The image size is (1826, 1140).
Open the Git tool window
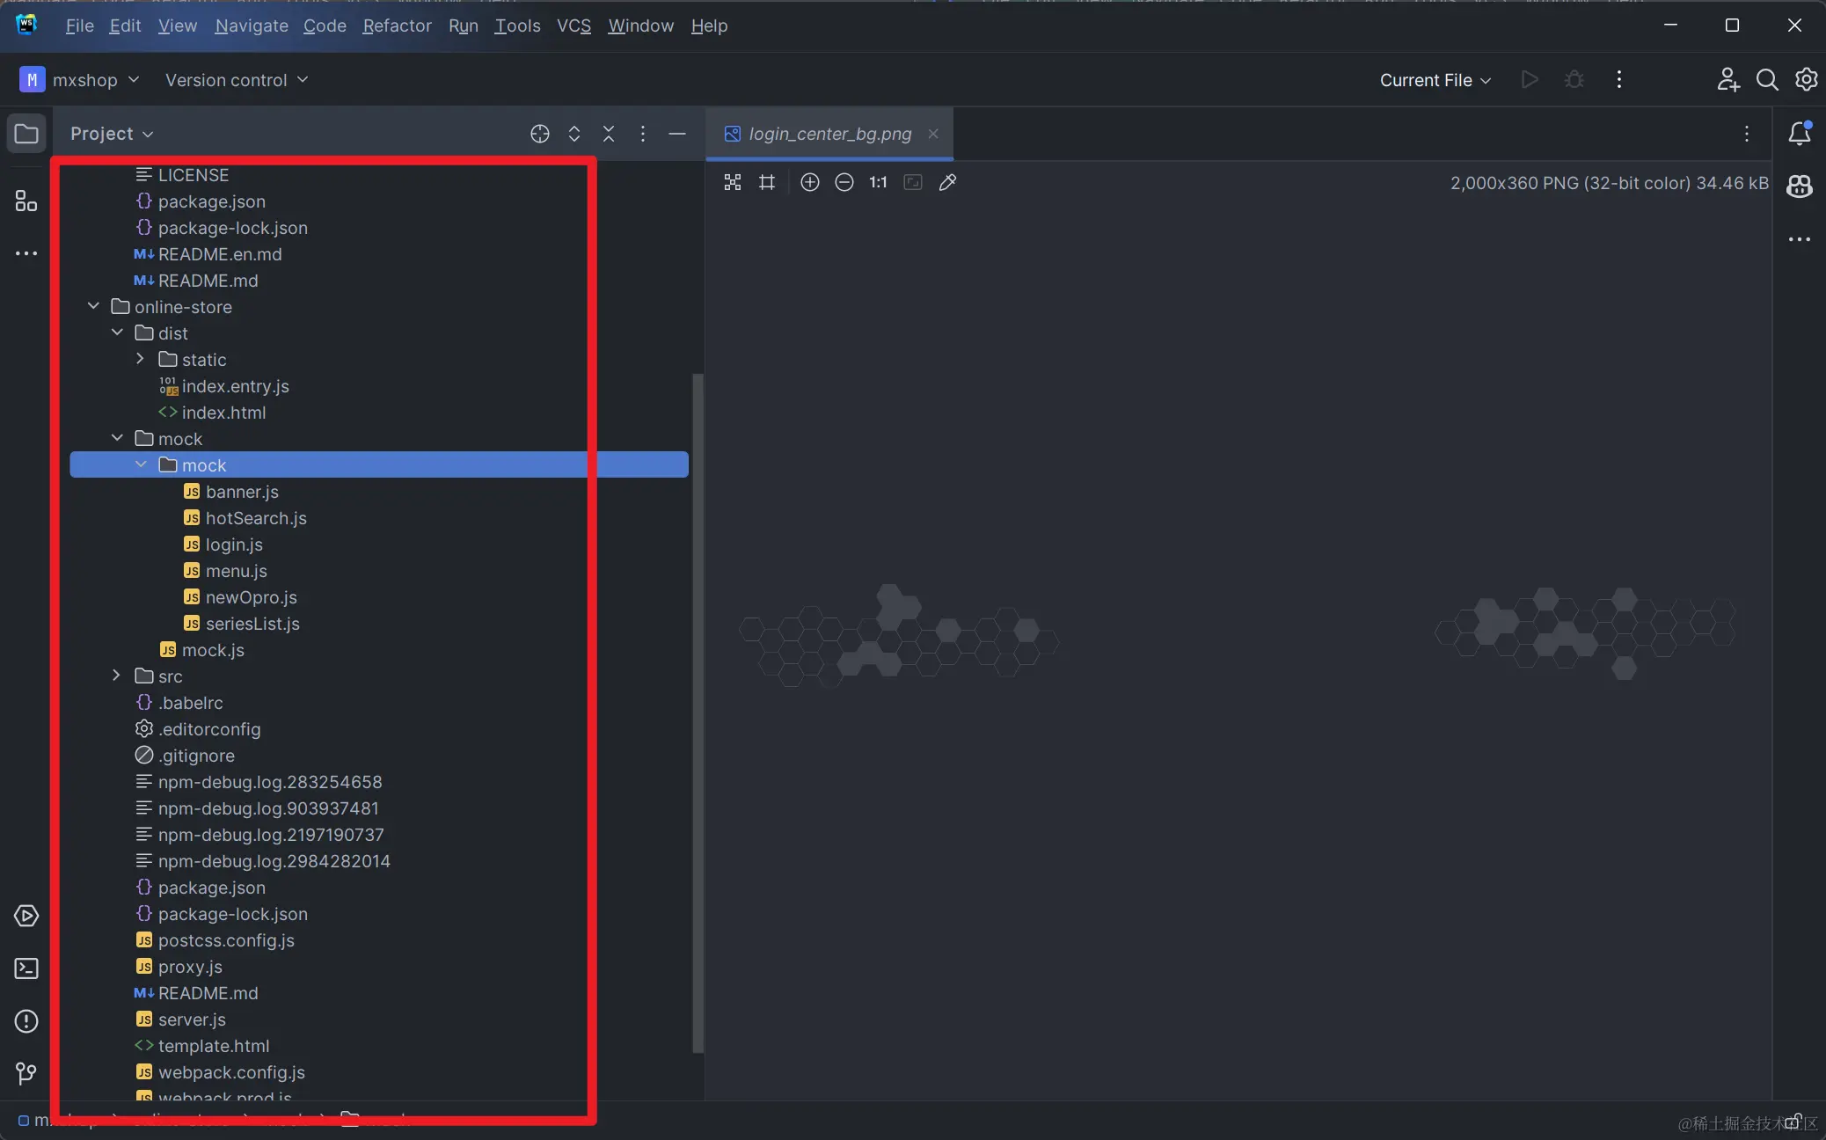pos(26,1073)
